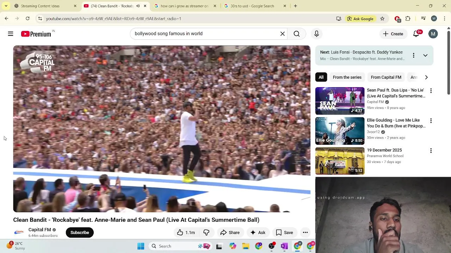Click the Ask button under the video
The height and width of the screenshot is (253, 451).
tap(258, 232)
